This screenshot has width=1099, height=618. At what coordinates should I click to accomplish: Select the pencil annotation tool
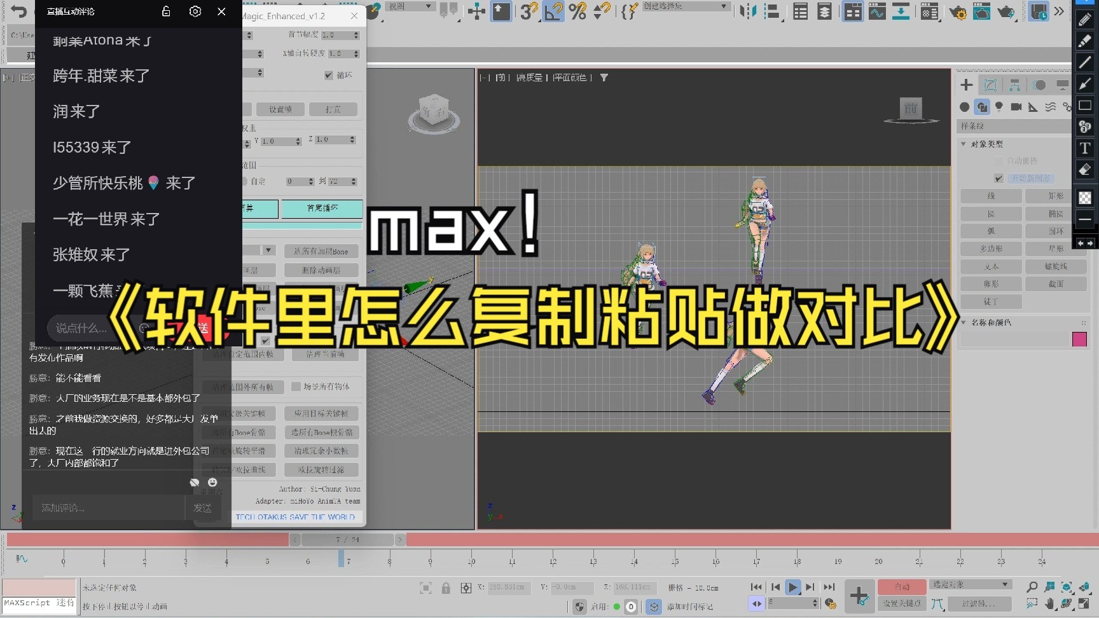[x=1085, y=20]
